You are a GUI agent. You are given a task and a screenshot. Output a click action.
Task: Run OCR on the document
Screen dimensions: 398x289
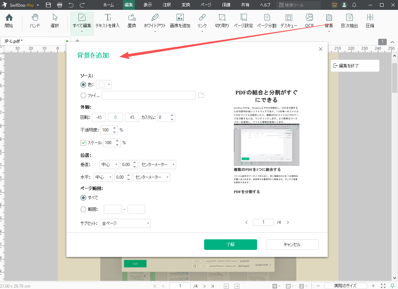point(309,21)
